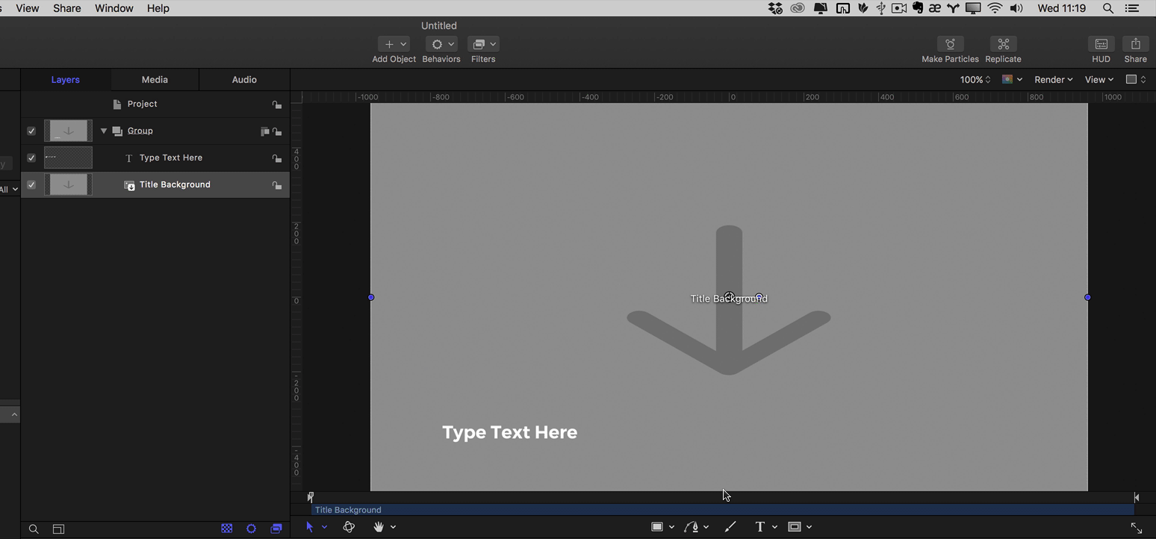Select the Rectangle shape tool
Viewport: 1156px width, 539px height.
657,527
